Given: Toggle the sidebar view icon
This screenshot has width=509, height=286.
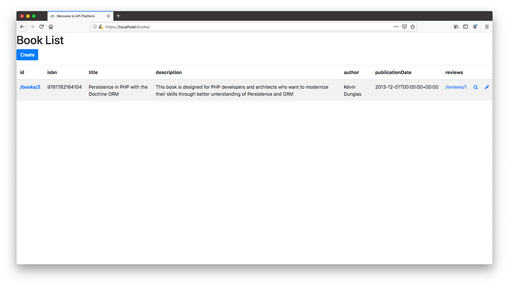Looking at the screenshot, I should [x=466, y=27].
